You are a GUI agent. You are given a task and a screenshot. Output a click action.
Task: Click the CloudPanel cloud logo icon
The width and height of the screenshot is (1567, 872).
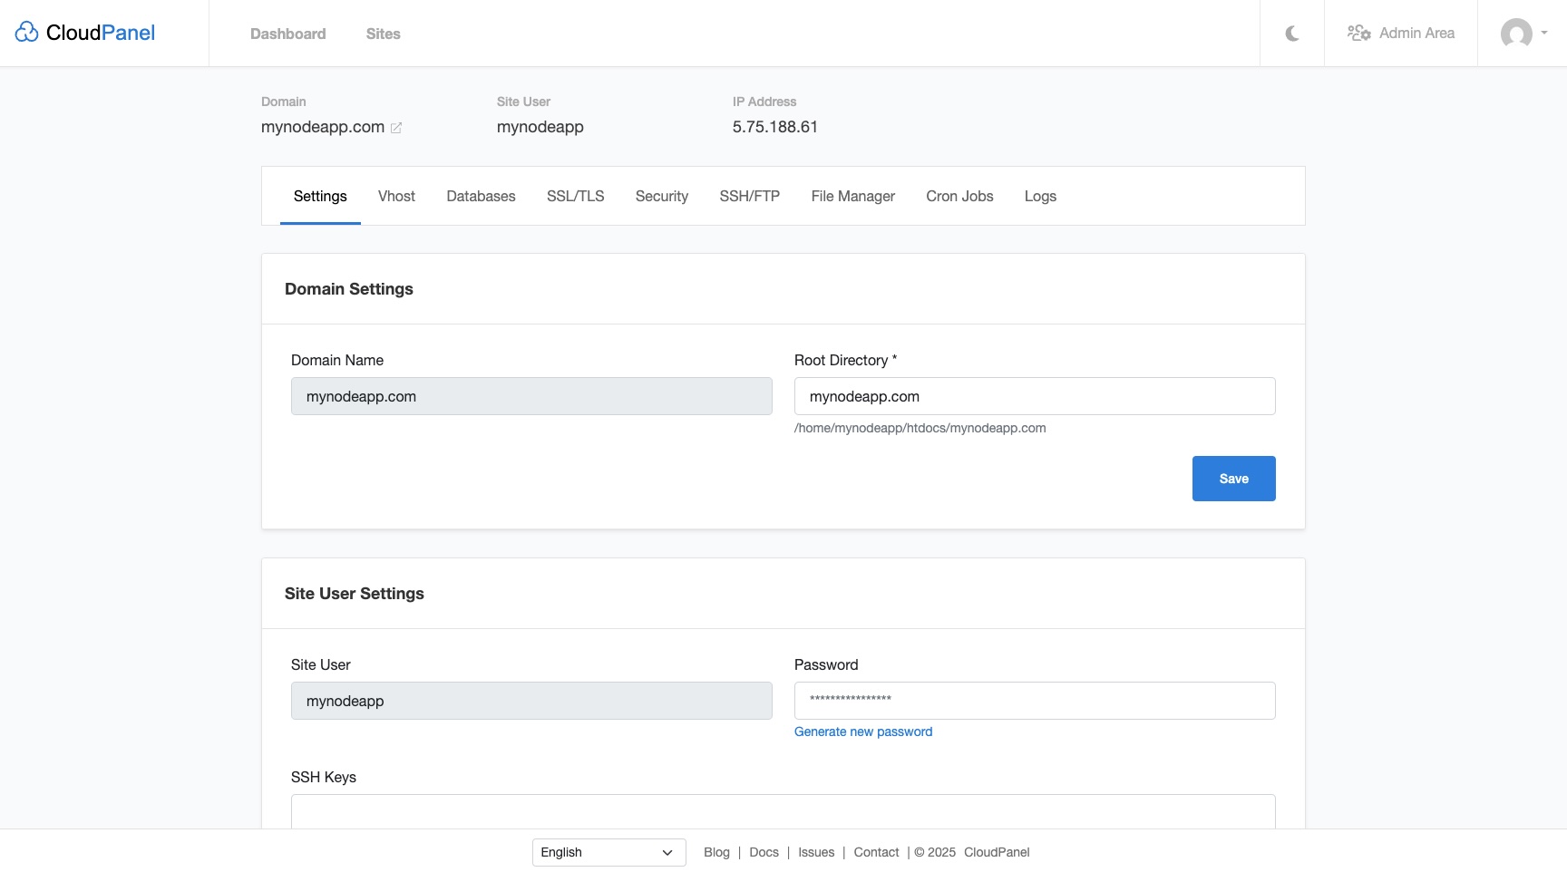(x=26, y=33)
